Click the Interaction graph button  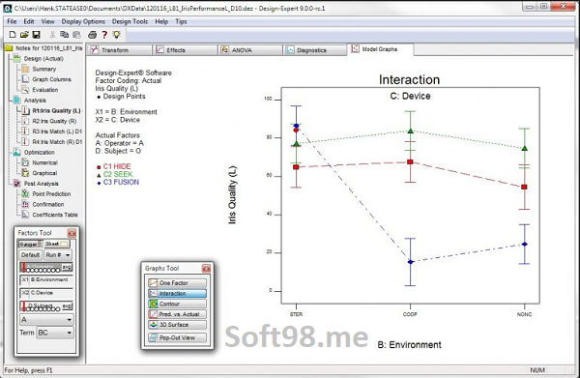pos(178,293)
